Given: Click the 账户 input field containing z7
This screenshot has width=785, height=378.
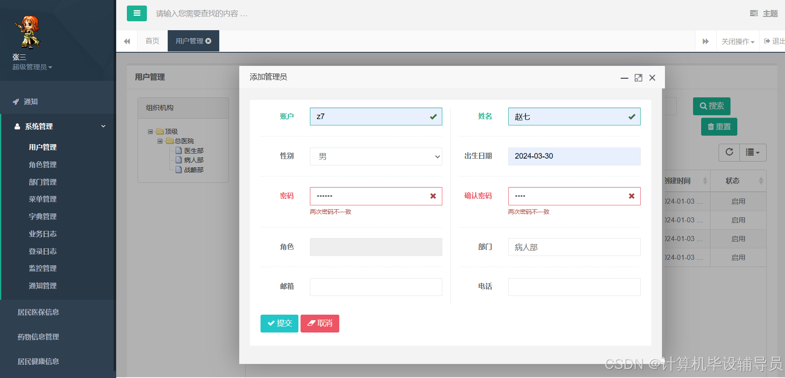Looking at the screenshot, I should coord(376,117).
